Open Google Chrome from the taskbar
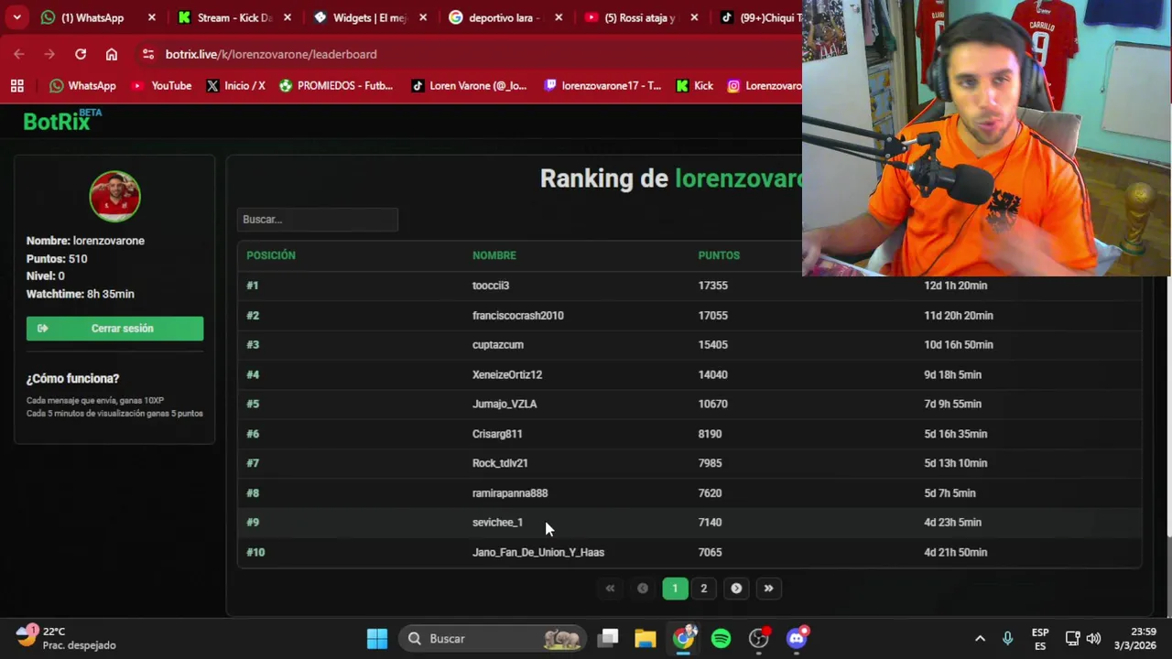1172x659 pixels. point(684,638)
